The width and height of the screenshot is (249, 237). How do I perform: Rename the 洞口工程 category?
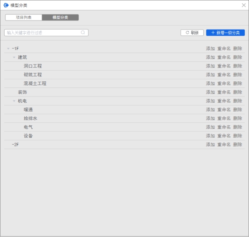click(x=224, y=66)
